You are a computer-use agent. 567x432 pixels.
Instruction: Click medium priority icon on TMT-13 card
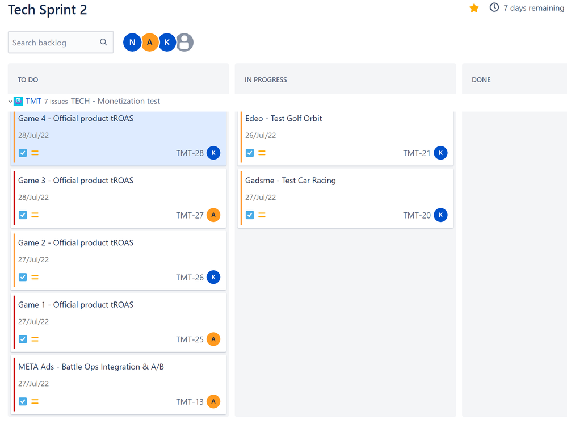(x=35, y=401)
